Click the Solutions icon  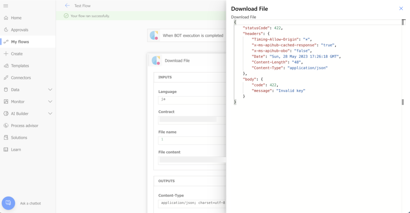click(6, 137)
